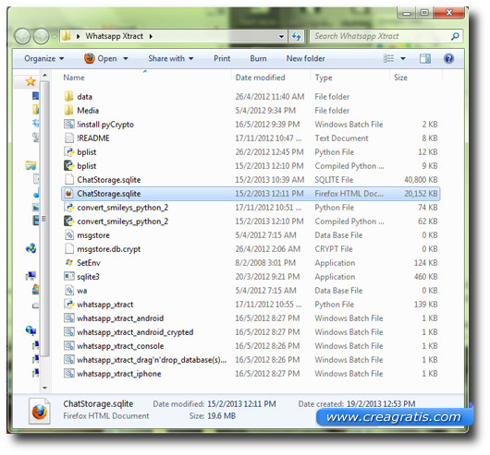Viewport: 490px width, 455px height.
Task: Click the 40,800 KB size value
Action: pos(421,180)
